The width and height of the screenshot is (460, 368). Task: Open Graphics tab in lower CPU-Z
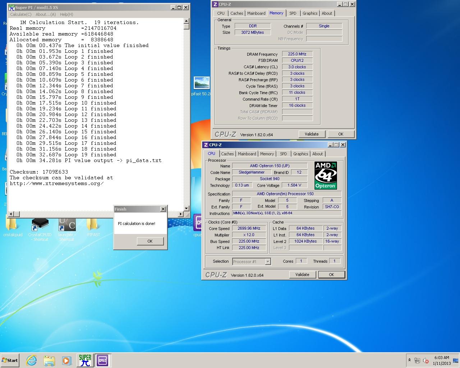300,154
